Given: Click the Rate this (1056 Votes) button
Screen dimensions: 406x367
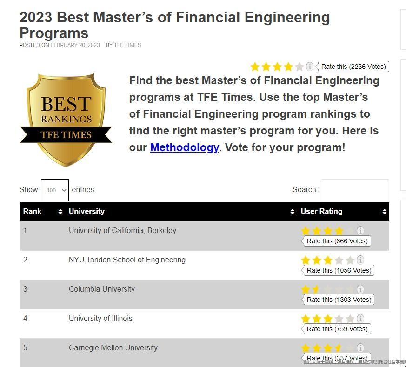Looking at the screenshot, I should tap(339, 270).
